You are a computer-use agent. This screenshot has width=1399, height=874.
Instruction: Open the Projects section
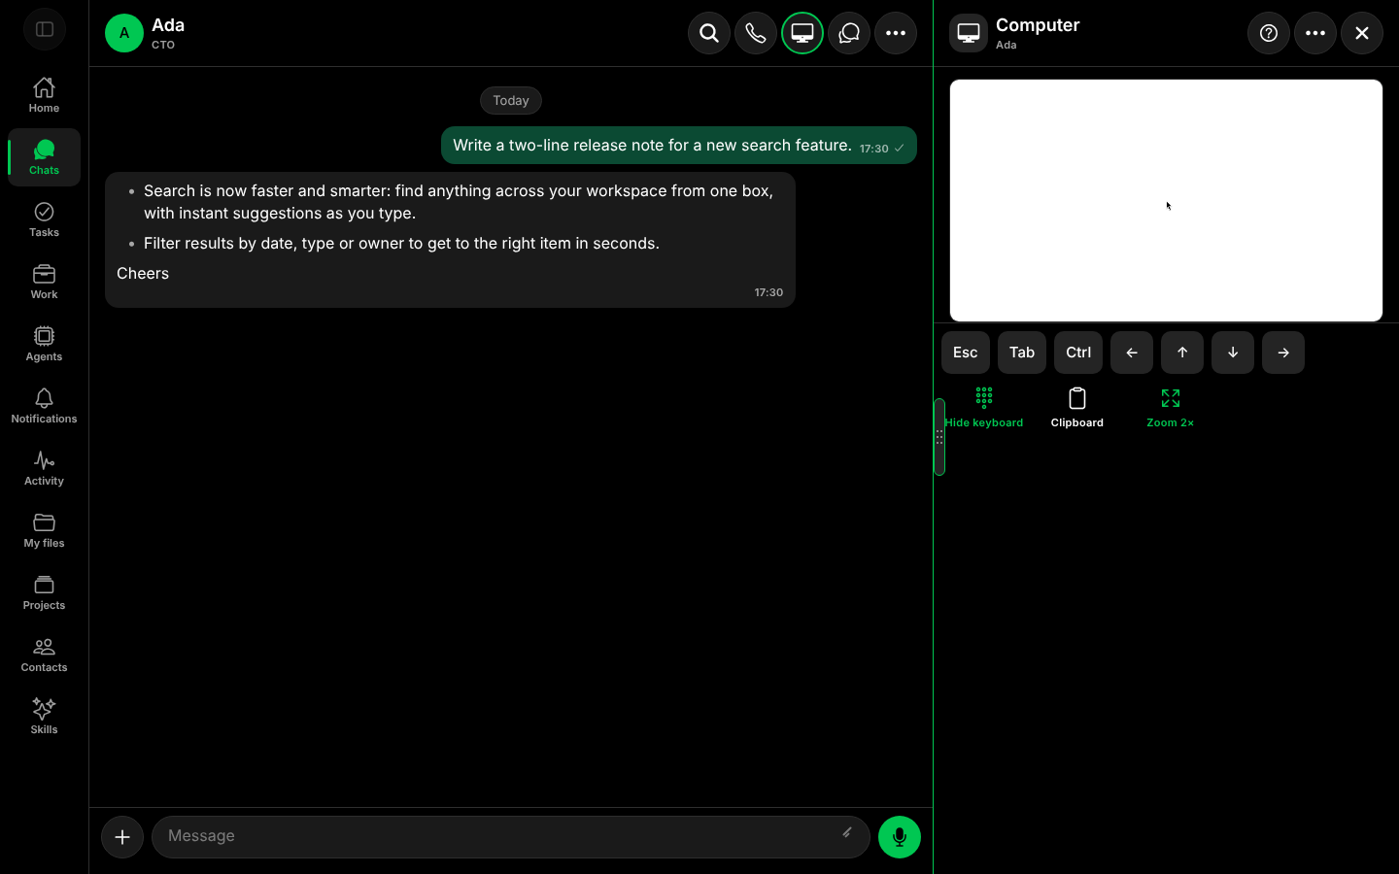tap(44, 592)
